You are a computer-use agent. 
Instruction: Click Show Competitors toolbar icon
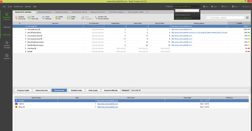tap(83, 18)
